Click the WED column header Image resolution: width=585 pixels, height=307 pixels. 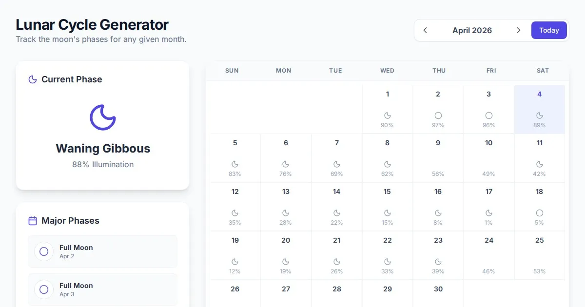(388, 71)
